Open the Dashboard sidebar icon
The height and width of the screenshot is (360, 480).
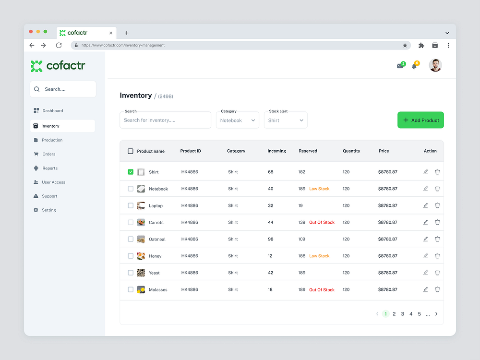[36, 110]
